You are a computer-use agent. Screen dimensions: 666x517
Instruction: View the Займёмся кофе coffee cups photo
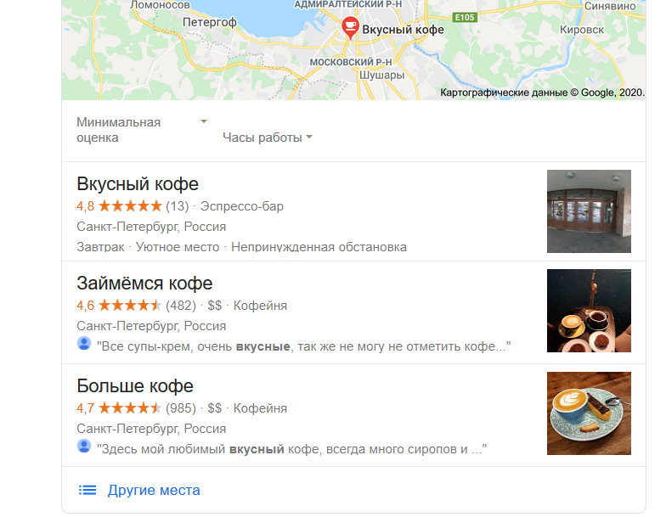[x=589, y=311]
